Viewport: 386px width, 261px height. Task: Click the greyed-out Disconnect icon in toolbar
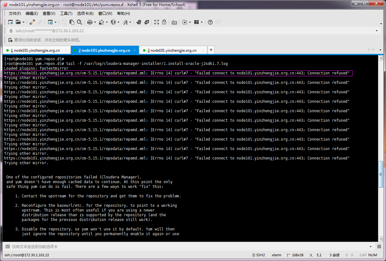click(x=40, y=22)
